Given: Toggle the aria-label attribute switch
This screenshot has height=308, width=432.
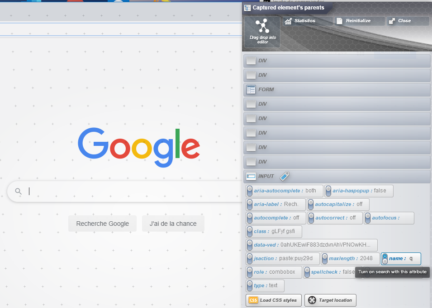Looking at the screenshot, I should tap(250, 204).
